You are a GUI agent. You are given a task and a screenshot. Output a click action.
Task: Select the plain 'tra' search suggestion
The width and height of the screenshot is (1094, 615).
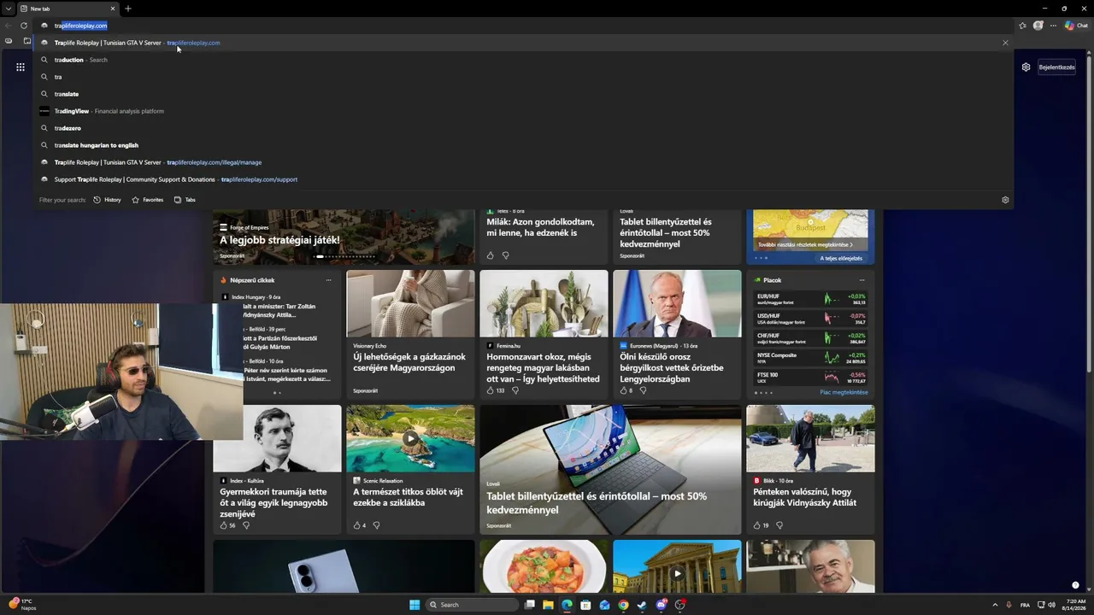tap(523, 77)
